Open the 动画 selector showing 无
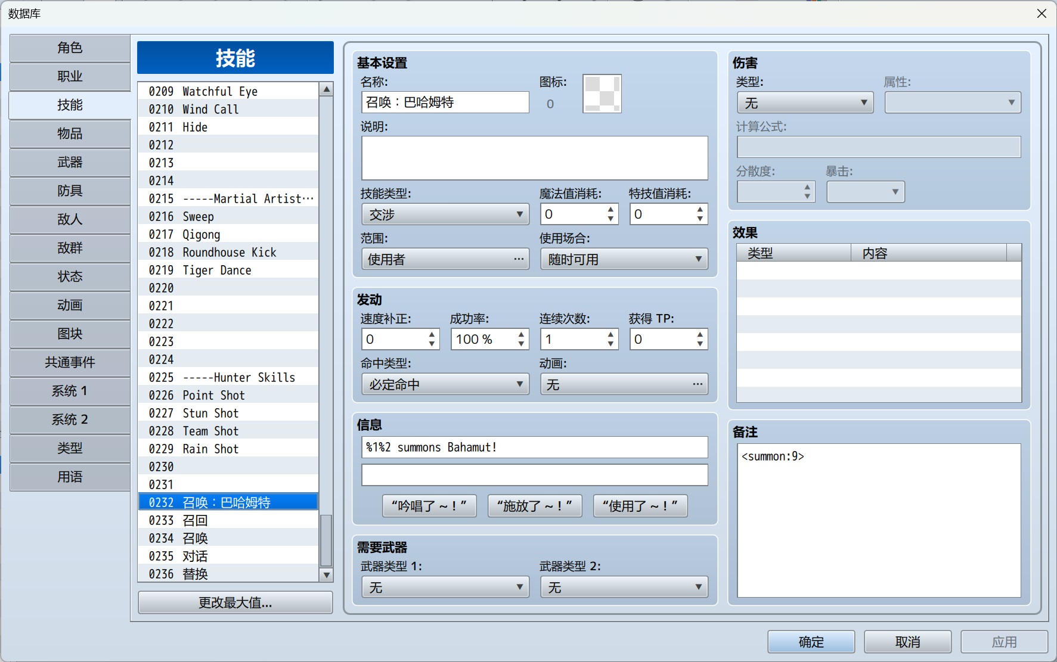This screenshot has height=662, width=1057. point(624,384)
